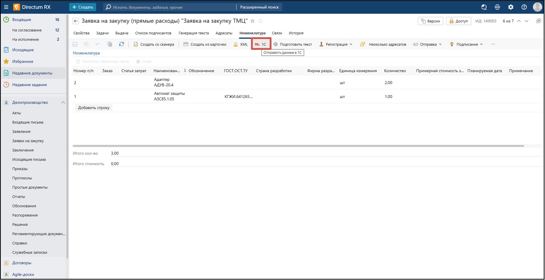Click the Создать button in top bar
This screenshot has height=280, width=545.
83,7
